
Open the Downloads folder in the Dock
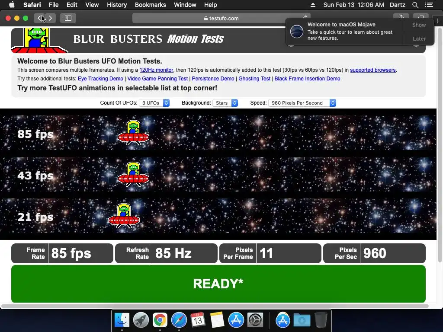(302, 320)
